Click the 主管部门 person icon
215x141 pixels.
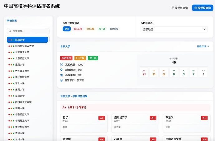click(62, 80)
